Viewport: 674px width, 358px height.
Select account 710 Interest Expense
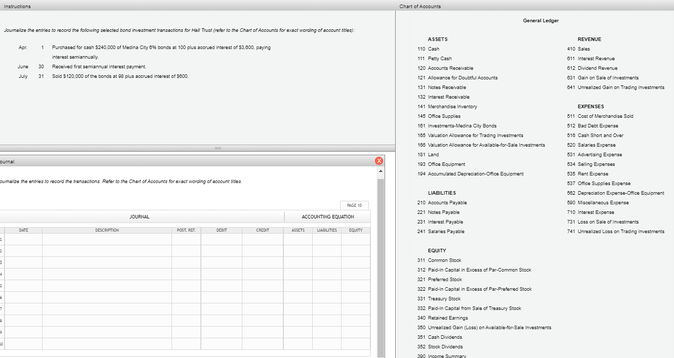(591, 212)
